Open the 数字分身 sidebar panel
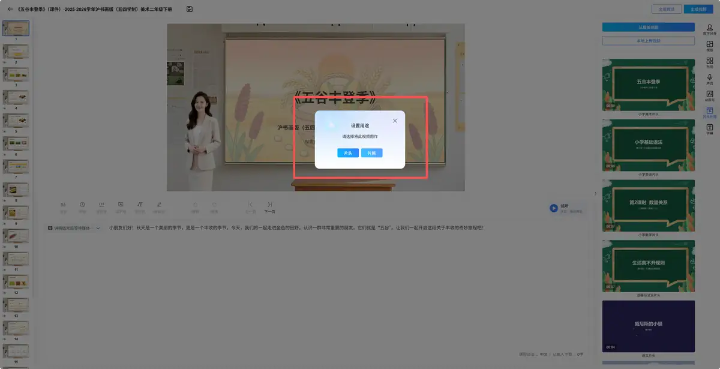Screen dimensions: 720x369 click(710, 29)
